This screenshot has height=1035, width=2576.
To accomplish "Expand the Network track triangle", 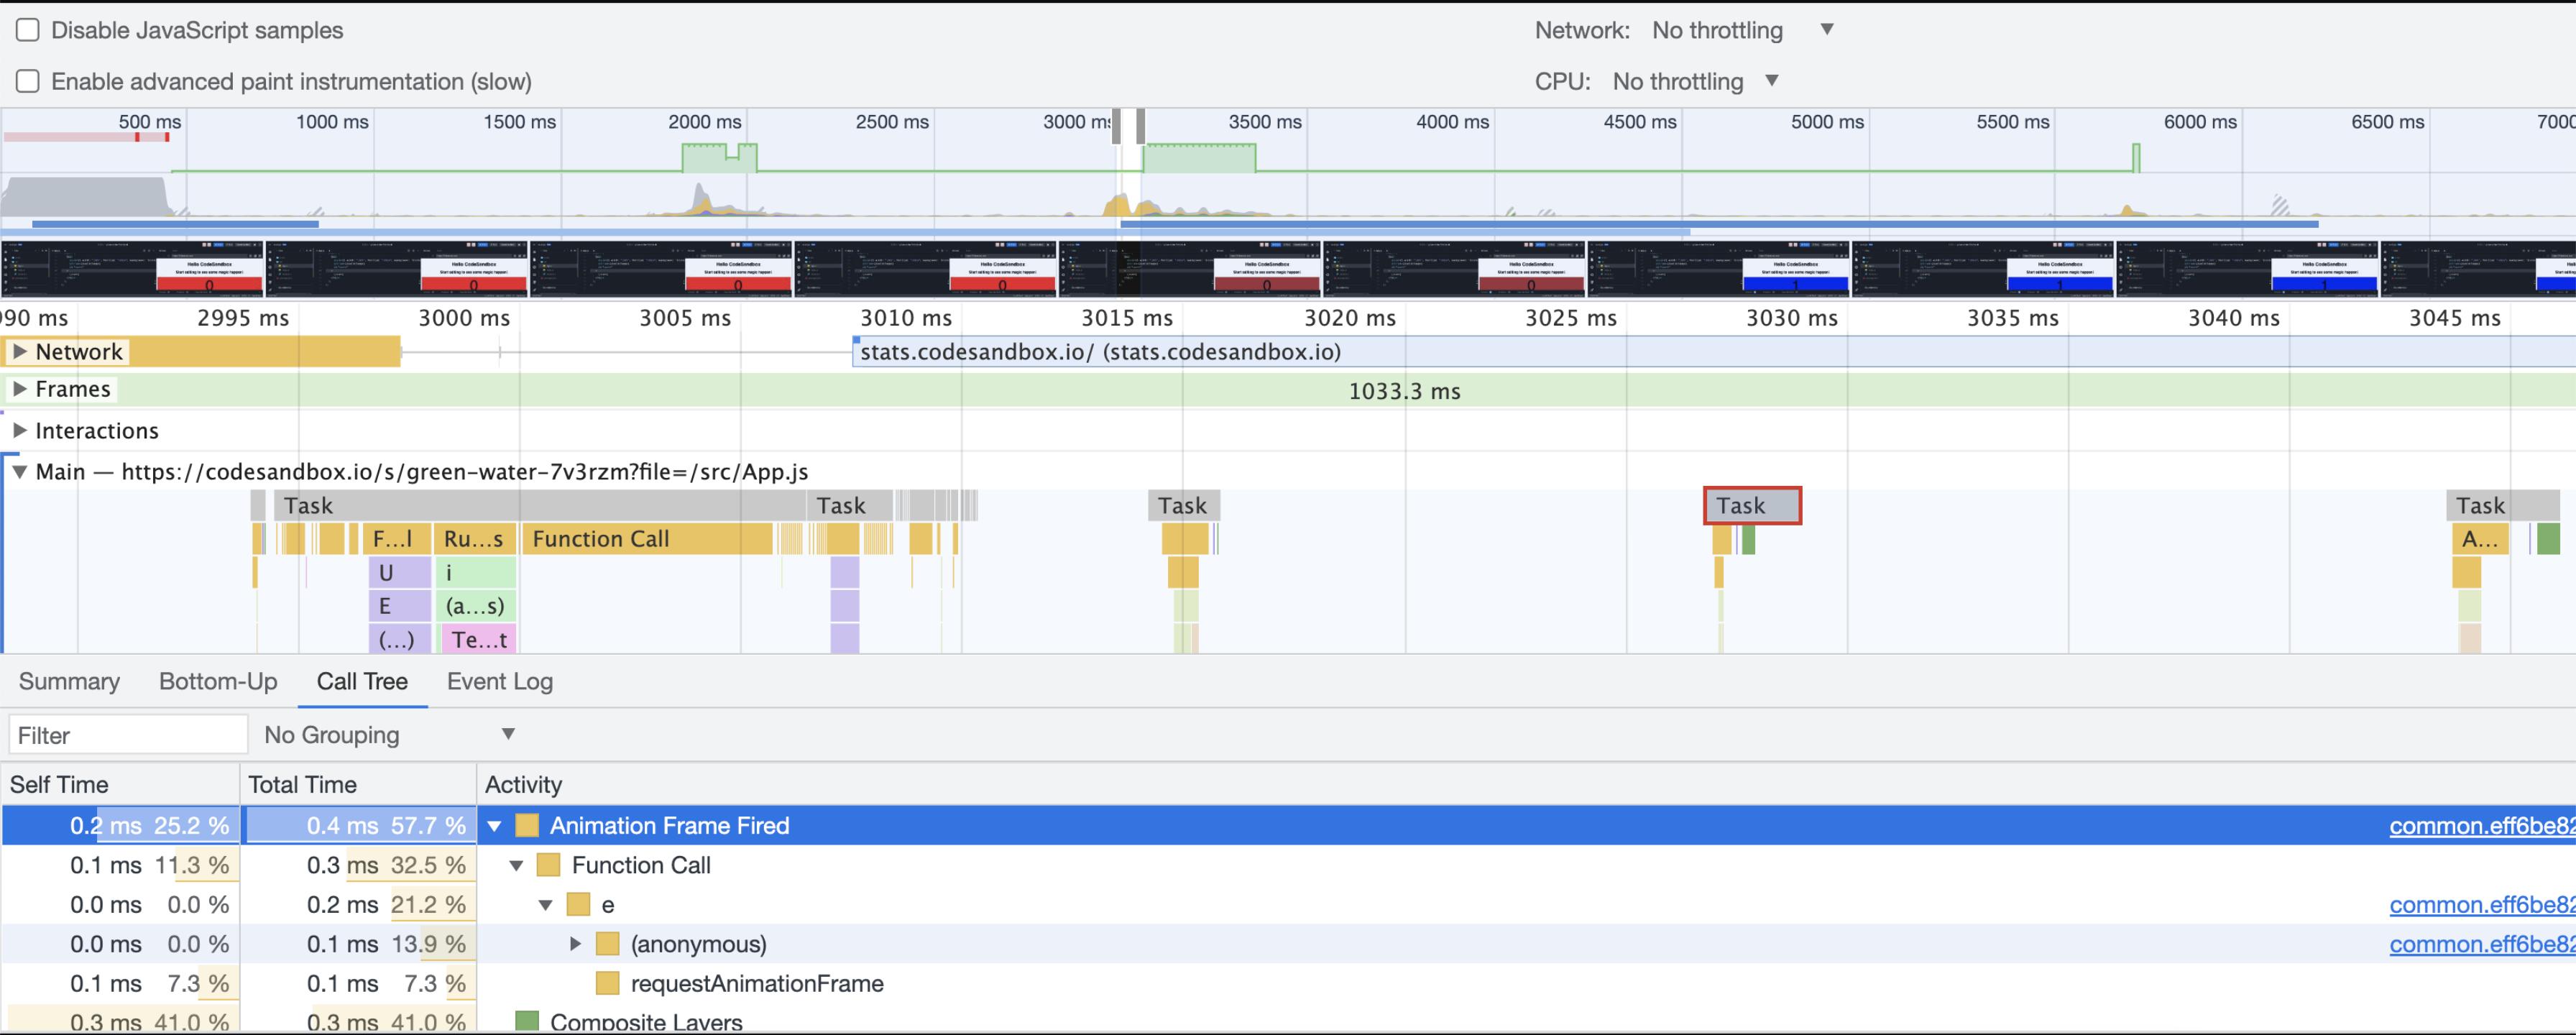I will pyautogui.click(x=19, y=352).
